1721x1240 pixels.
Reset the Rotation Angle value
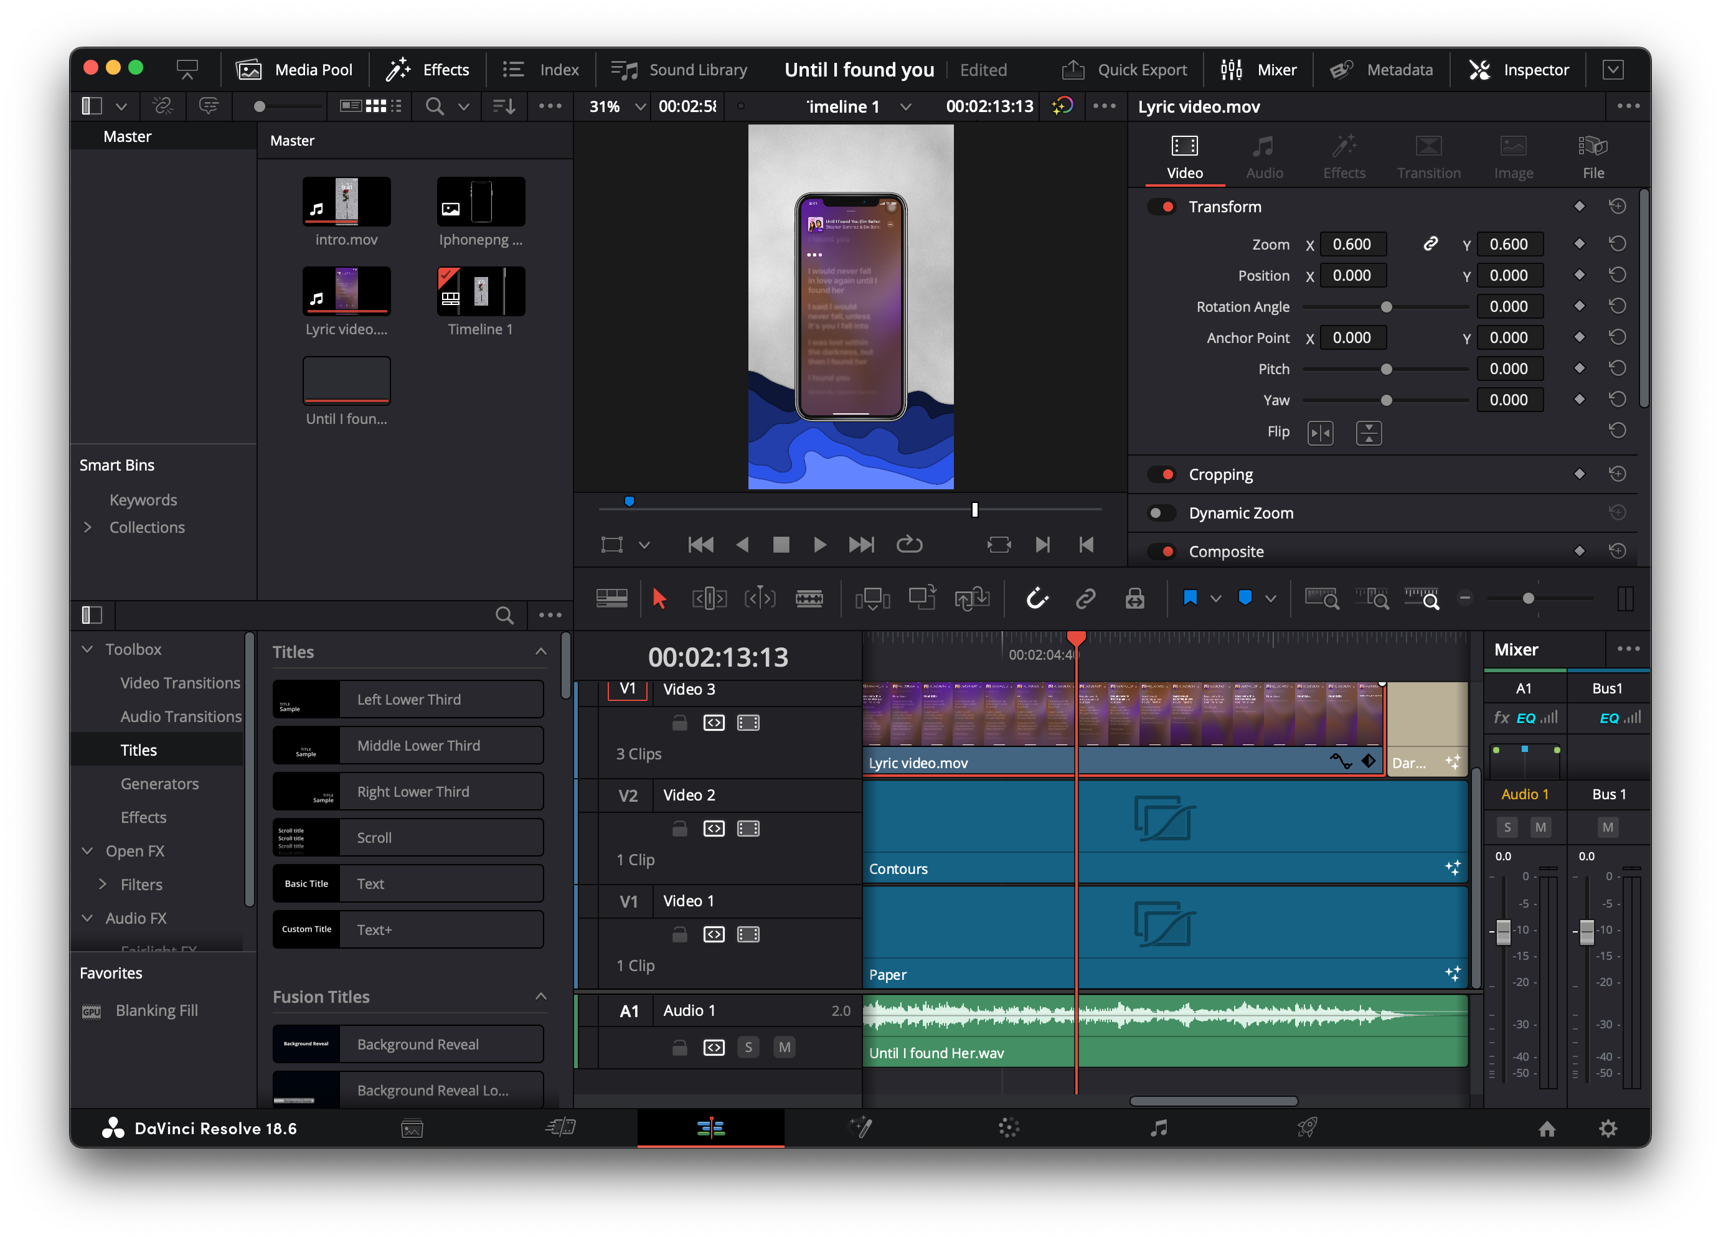[x=1617, y=306]
